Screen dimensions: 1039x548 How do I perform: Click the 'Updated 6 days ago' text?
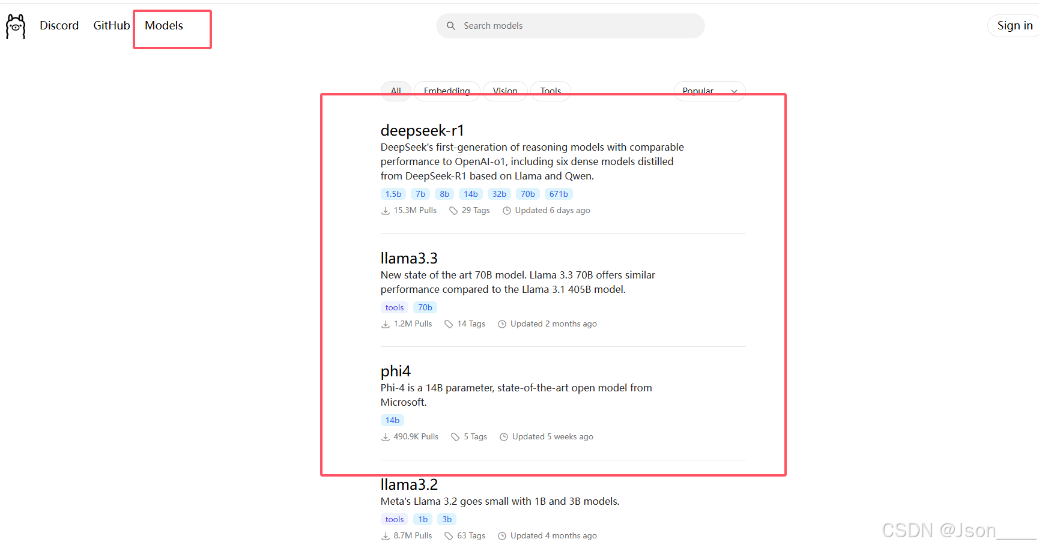coord(553,211)
